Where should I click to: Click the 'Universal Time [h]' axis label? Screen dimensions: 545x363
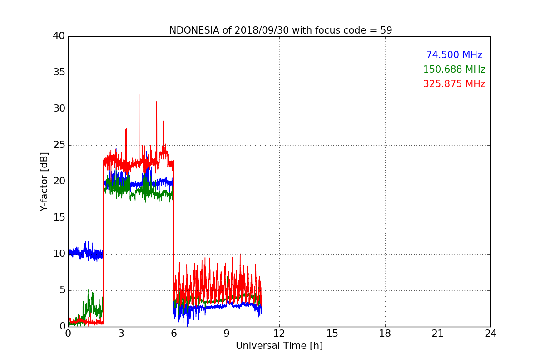click(x=279, y=346)
